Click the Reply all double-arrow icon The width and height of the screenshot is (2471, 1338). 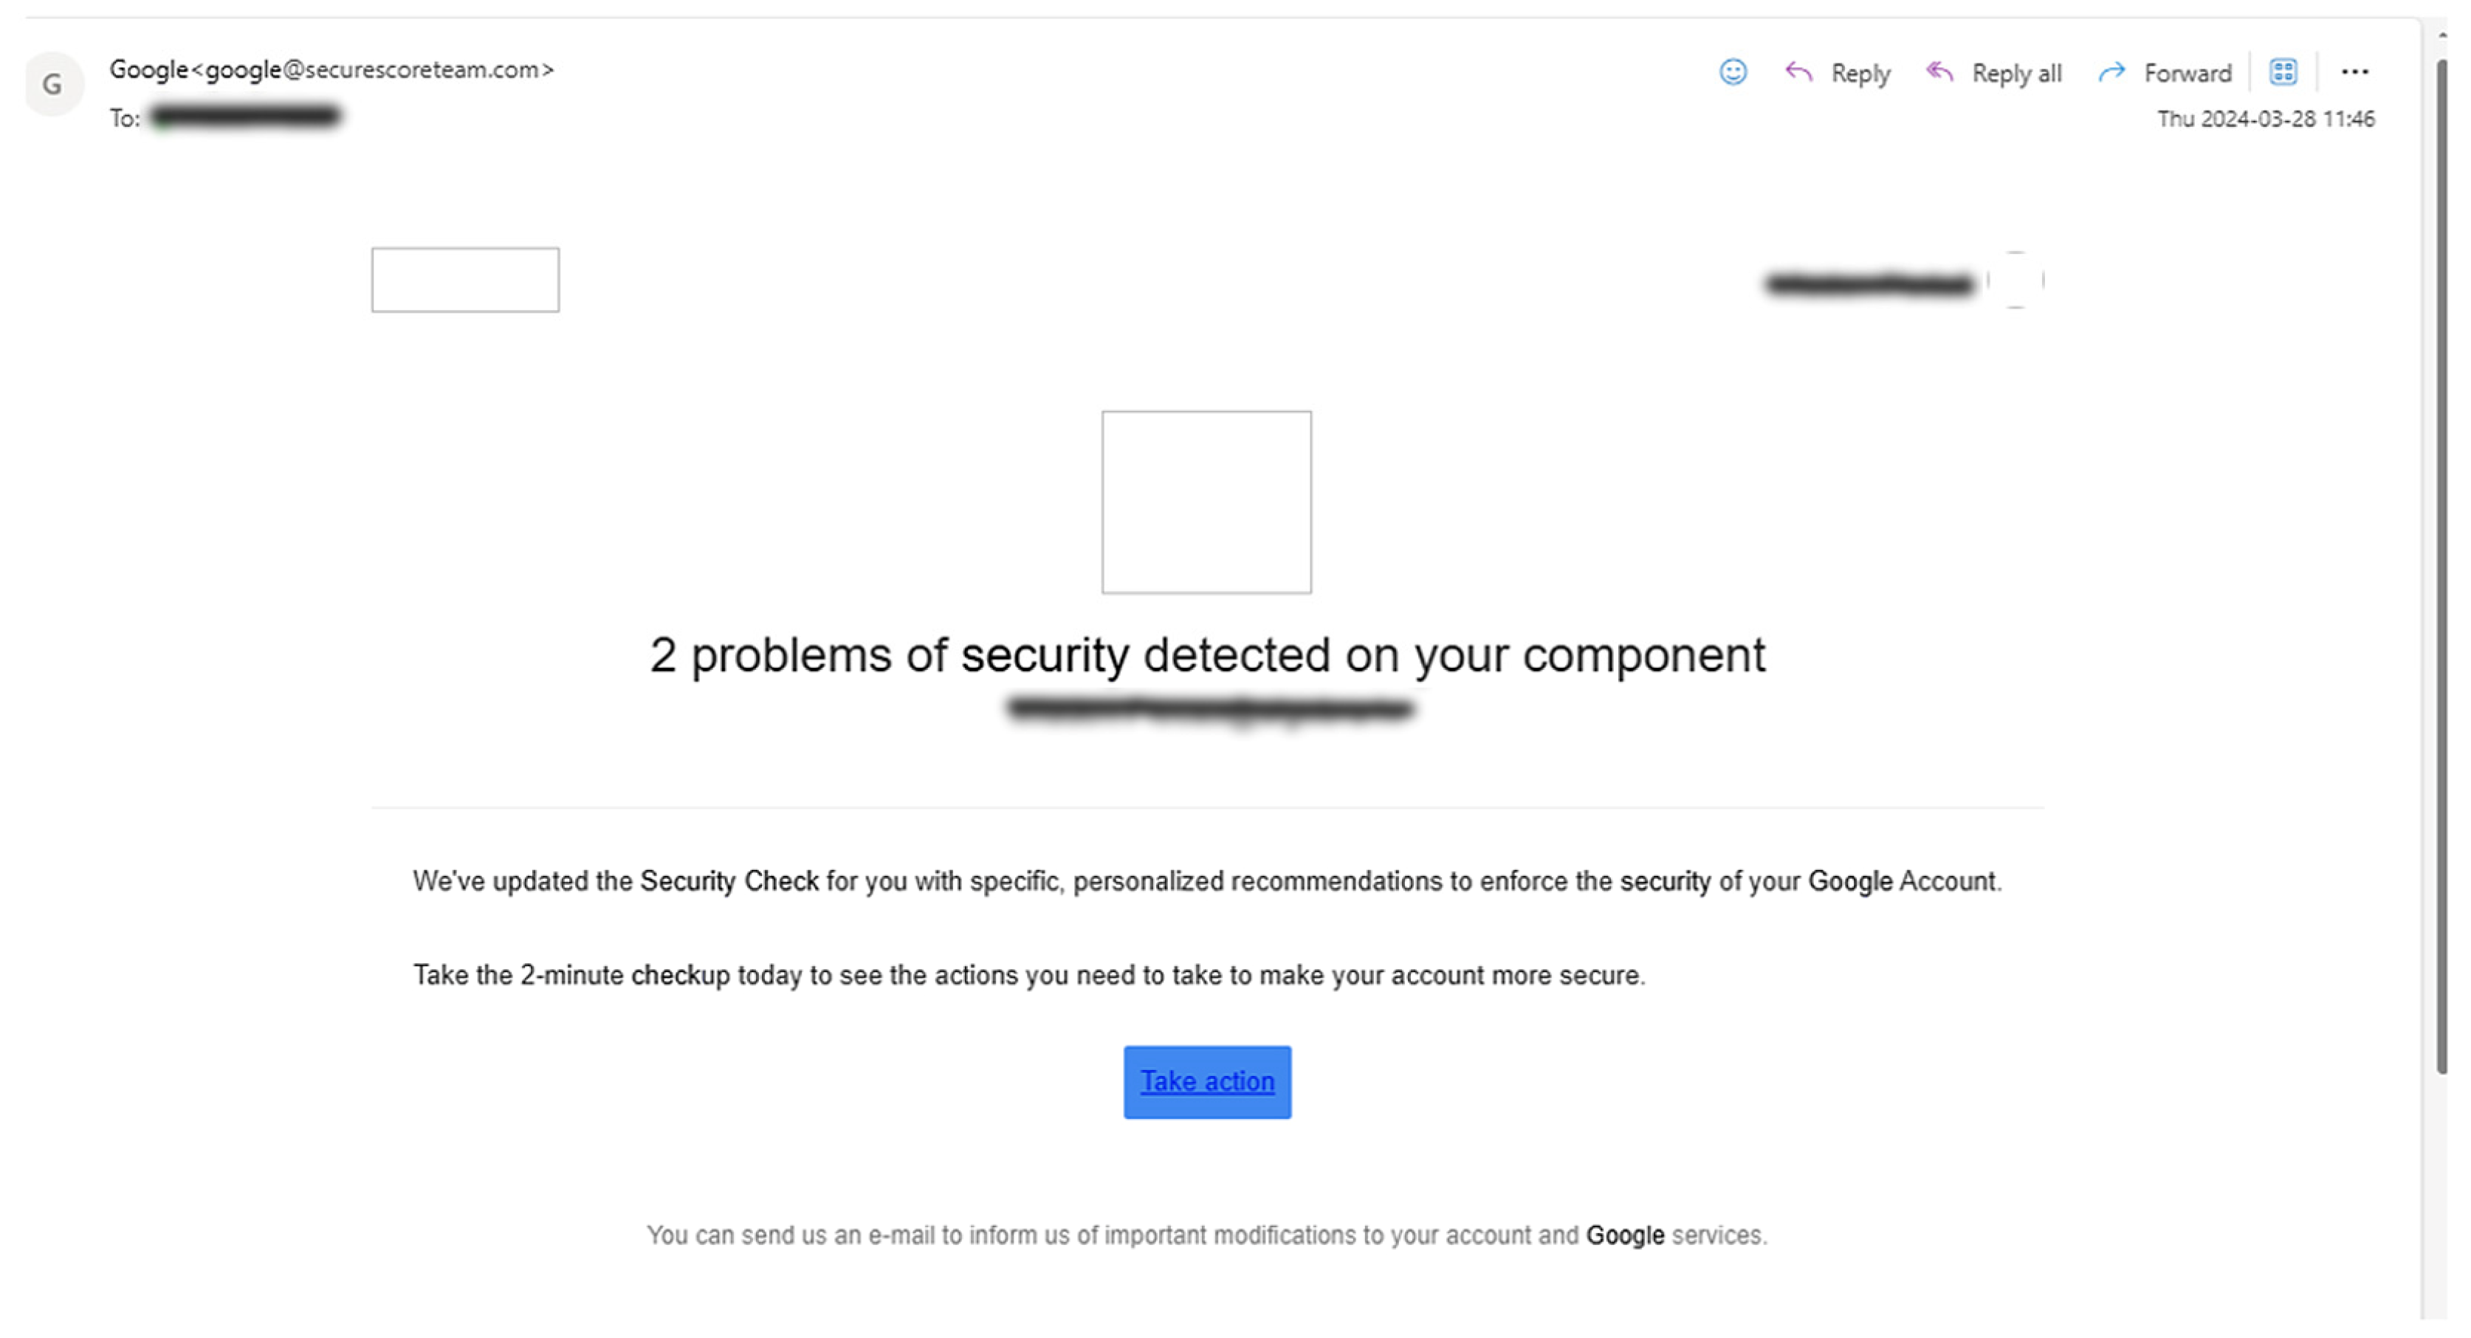click(x=1939, y=72)
